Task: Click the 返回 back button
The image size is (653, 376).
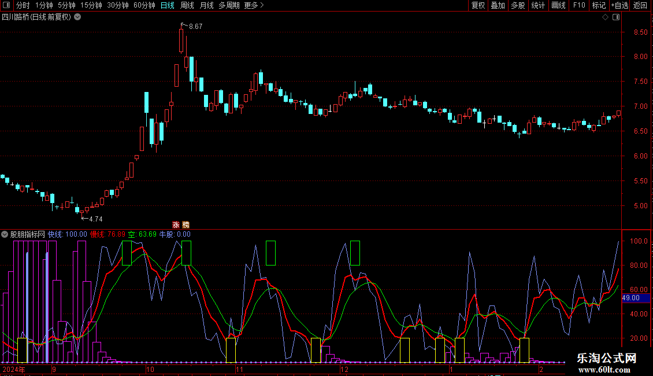Action: pos(640,6)
